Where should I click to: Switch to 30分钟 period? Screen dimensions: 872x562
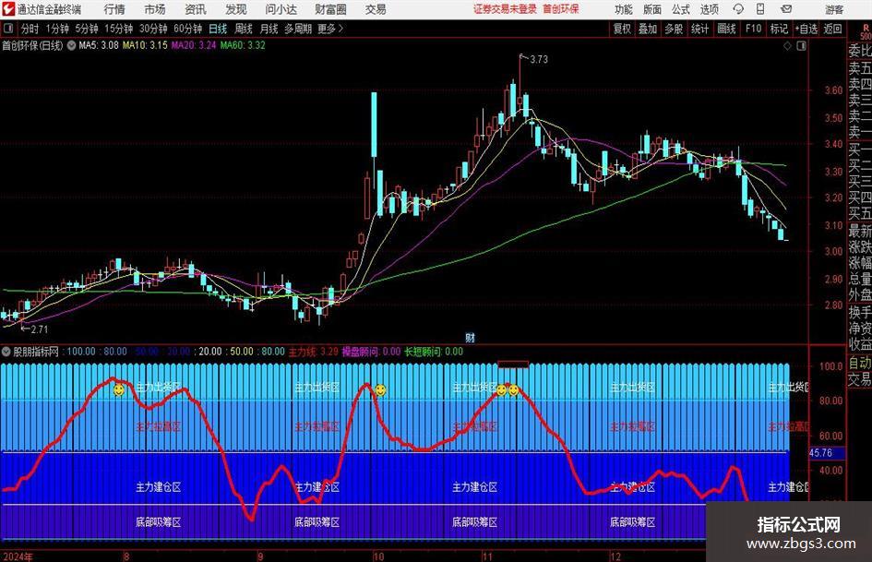click(x=153, y=29)
